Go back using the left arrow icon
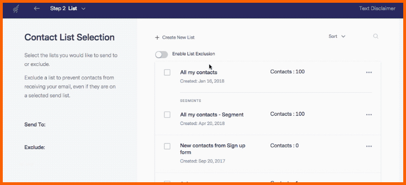The height and width of the screenshot is (185, 406). (x=37, y=8)
